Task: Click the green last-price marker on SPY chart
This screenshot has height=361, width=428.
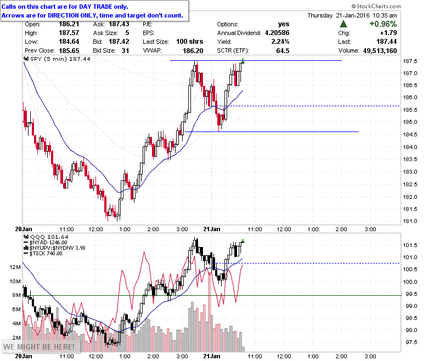Action: (x=243, y=60)
